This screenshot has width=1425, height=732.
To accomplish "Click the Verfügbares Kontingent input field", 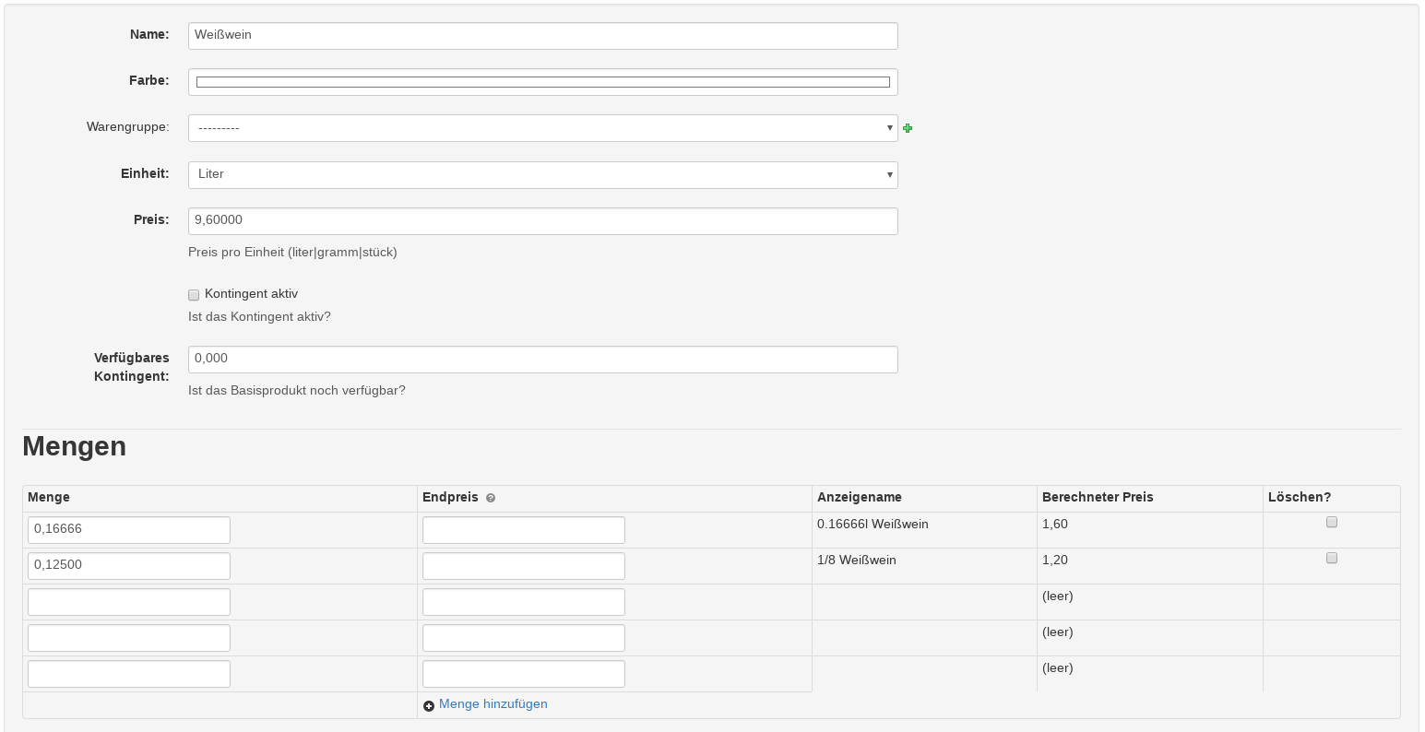I will point(542,359).
